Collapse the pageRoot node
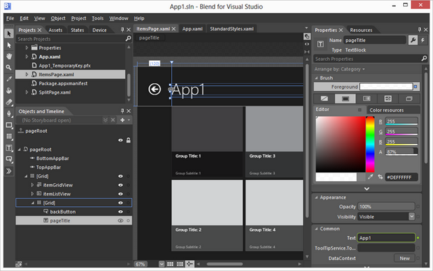 (20, 149)
